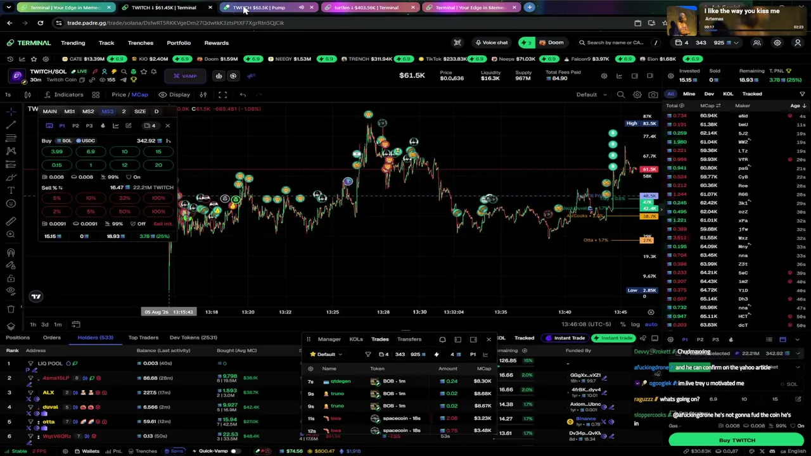Switch chart between Price and MCap
Image resolution: width=811 pixels, height=456 pixels.
[x=130, y=94]
